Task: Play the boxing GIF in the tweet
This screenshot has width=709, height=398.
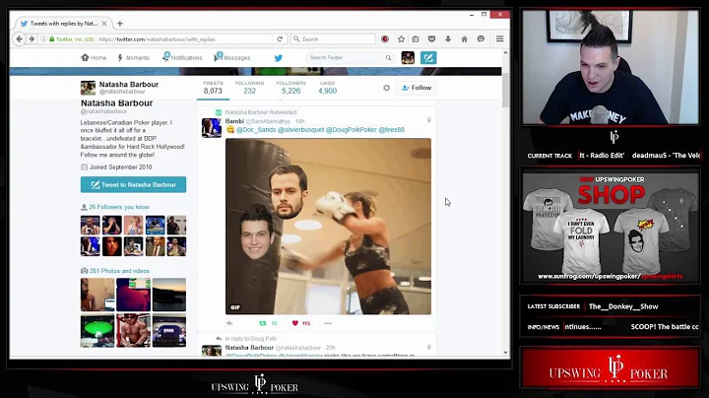Action: (x=328, y=227)
